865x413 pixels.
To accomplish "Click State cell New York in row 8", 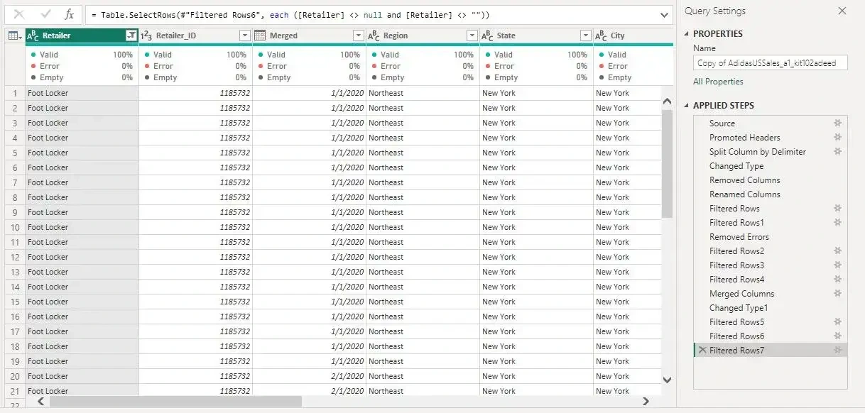I will click(x=536, y=197).
